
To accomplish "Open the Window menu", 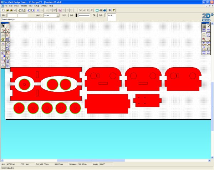I will 44,6.
